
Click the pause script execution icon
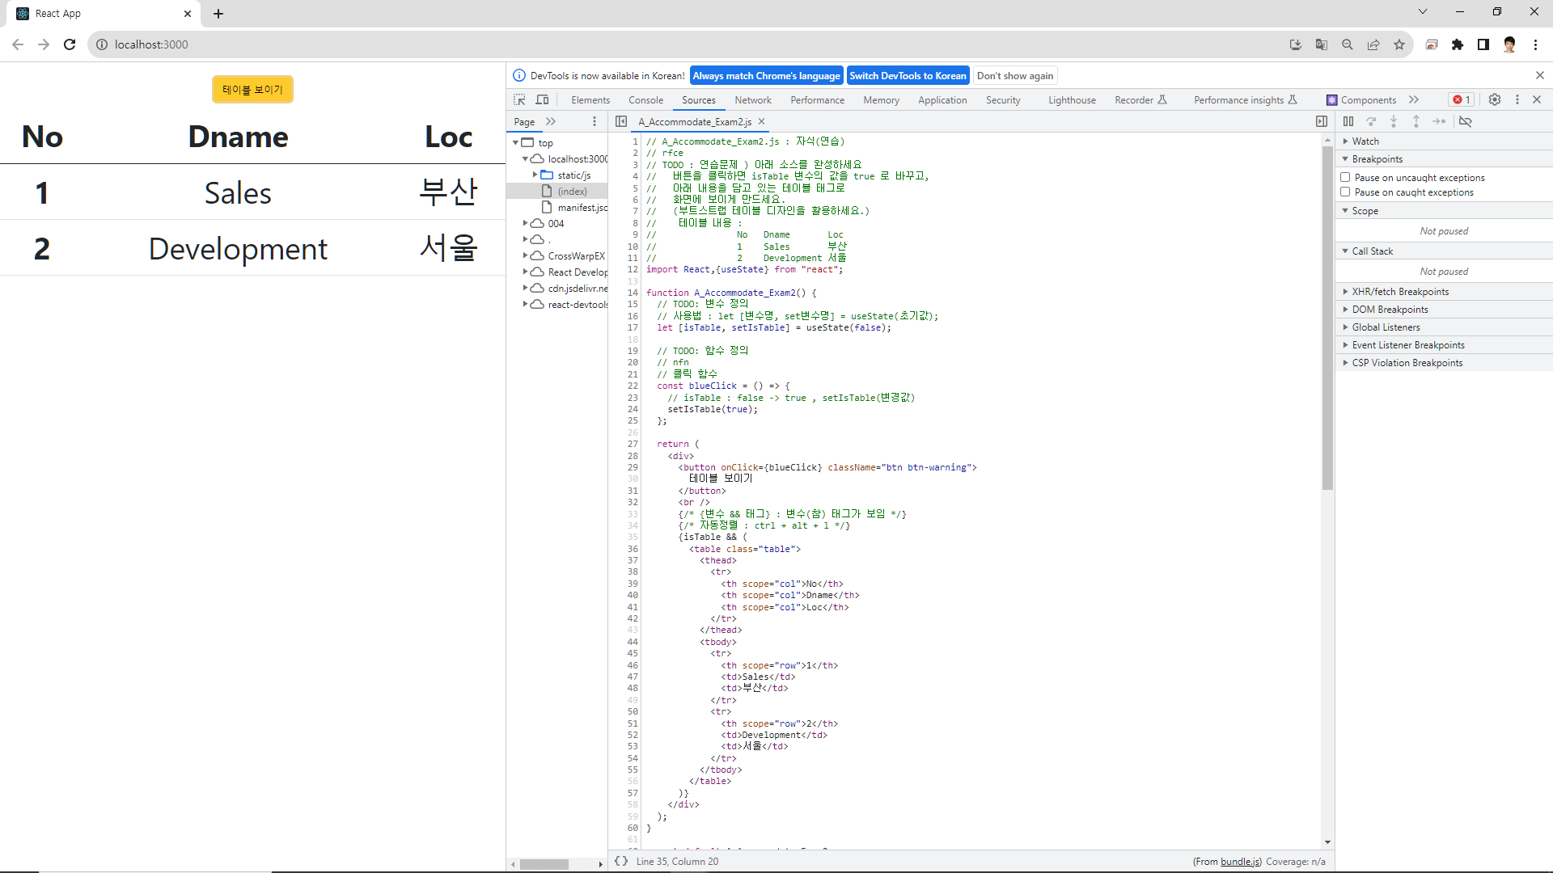[1348, 121]
